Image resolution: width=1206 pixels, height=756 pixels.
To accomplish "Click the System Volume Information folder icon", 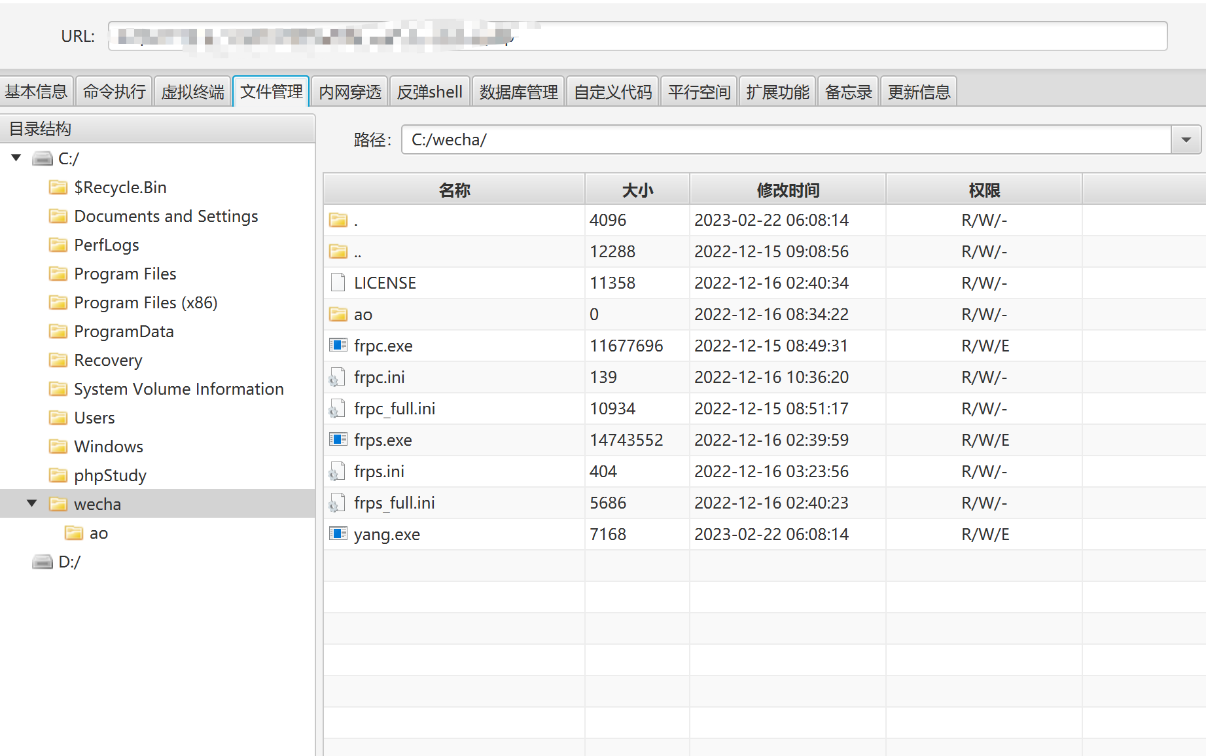I will 58,389.
